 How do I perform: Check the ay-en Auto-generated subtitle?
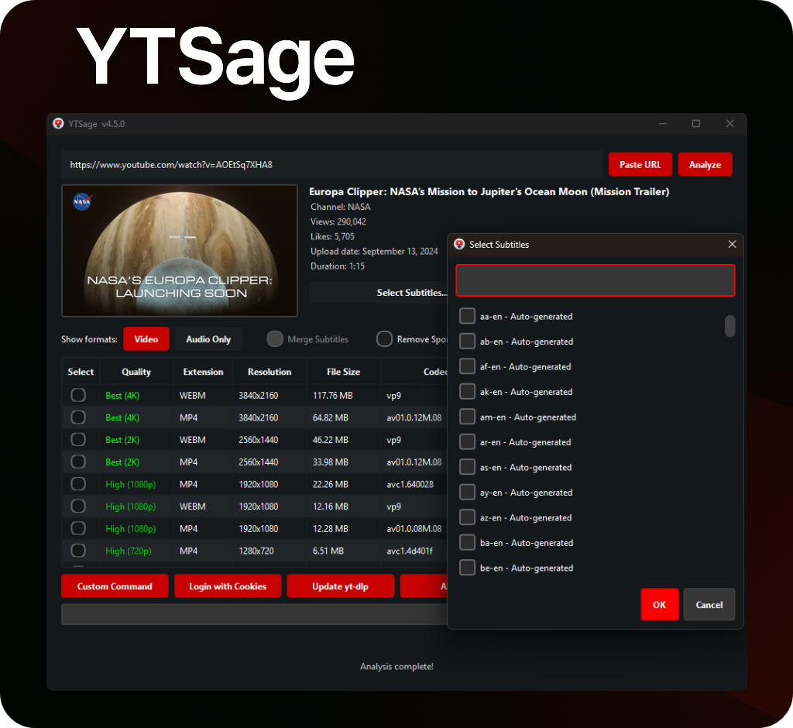point(467,493)
